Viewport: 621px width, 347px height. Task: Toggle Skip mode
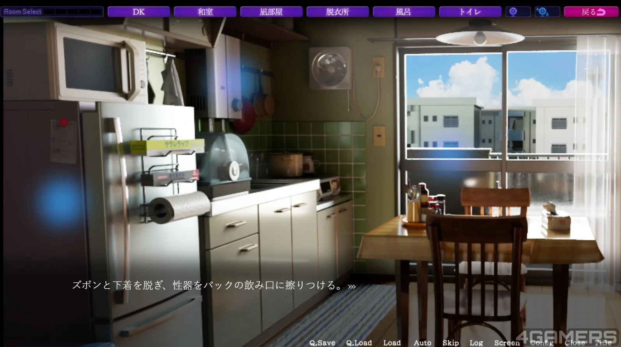tap(451, 343)
